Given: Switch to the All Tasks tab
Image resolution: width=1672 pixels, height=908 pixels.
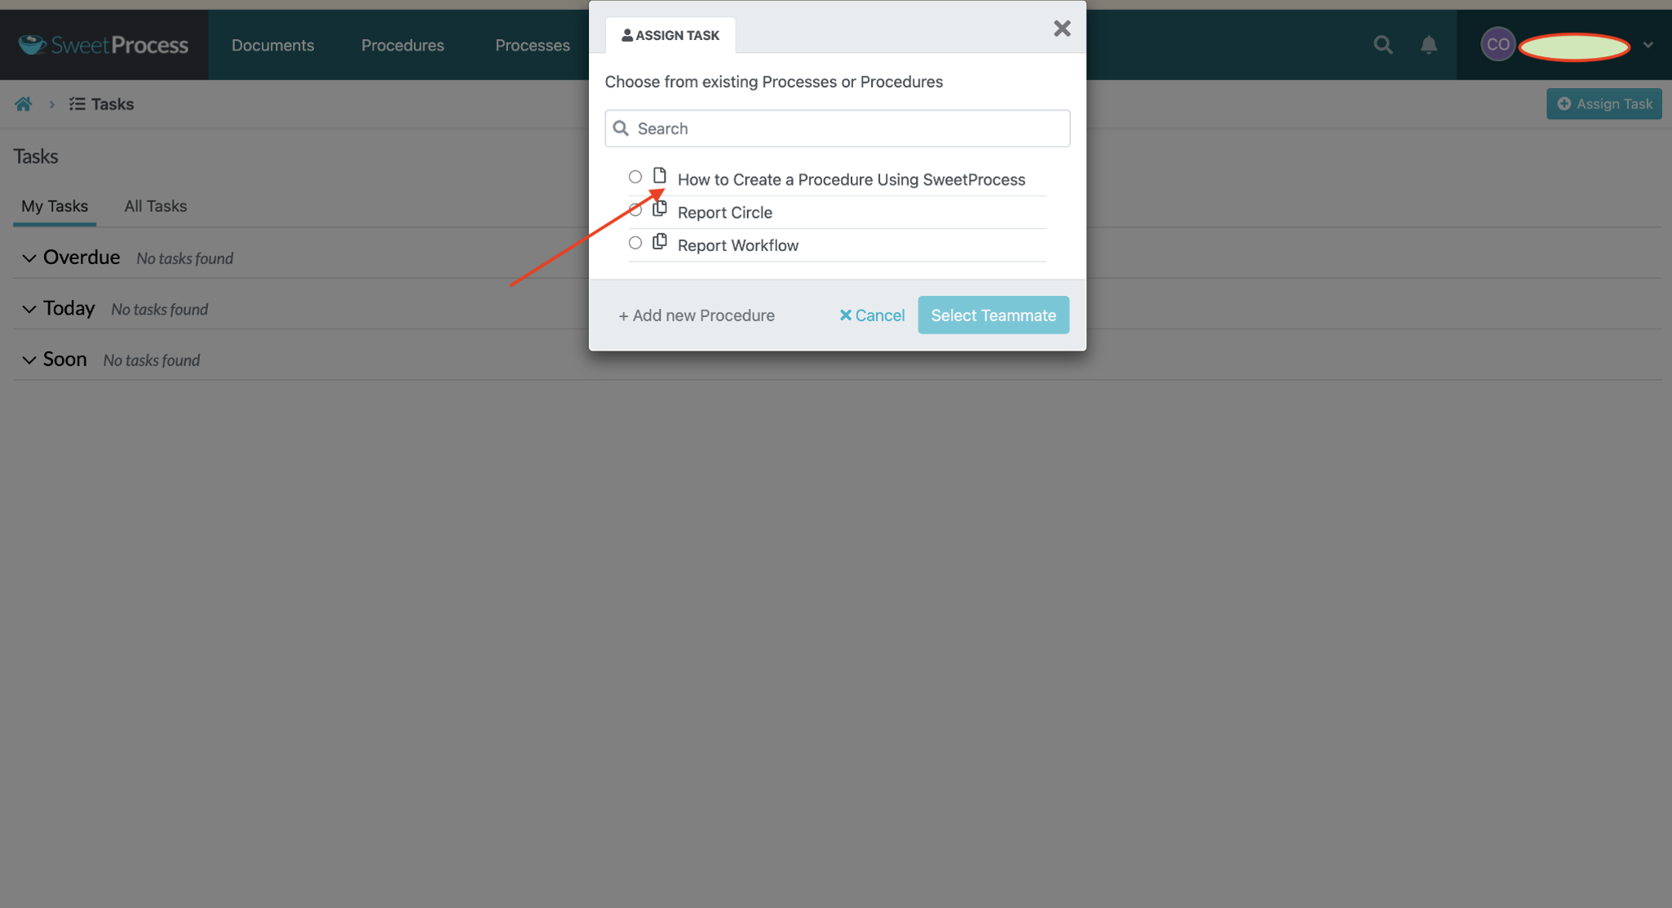Looking at the screenshot, I should (156, 205).
